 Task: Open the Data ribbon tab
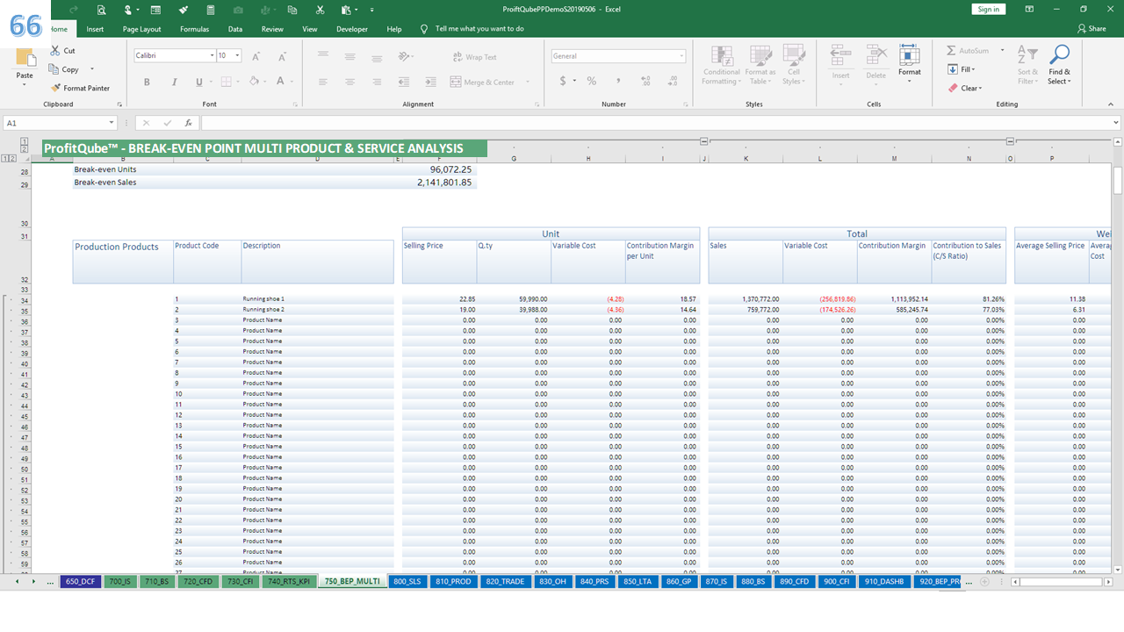(x=235, y=29)
